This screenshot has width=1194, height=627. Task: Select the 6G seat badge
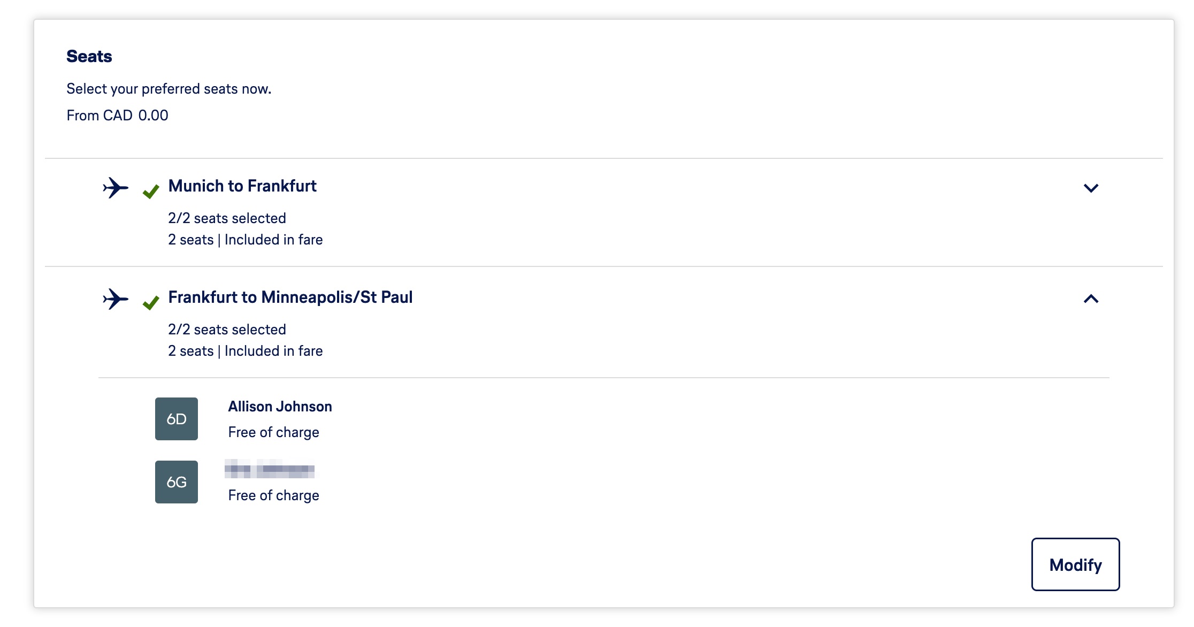(x=177, y=482)
